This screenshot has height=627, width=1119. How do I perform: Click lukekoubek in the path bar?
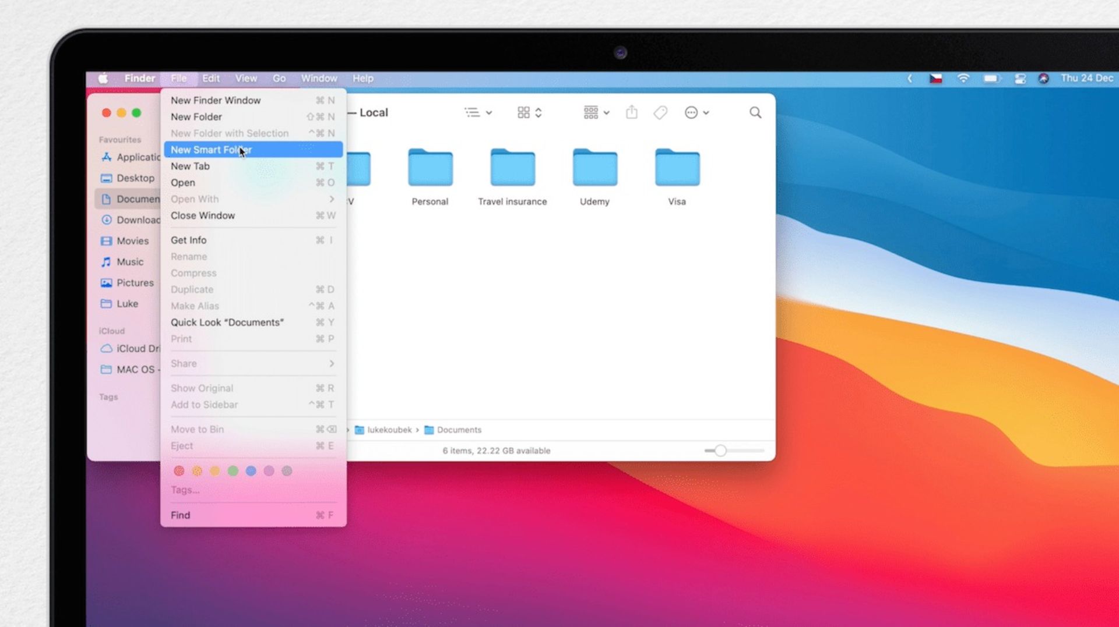tap(389, 430)
